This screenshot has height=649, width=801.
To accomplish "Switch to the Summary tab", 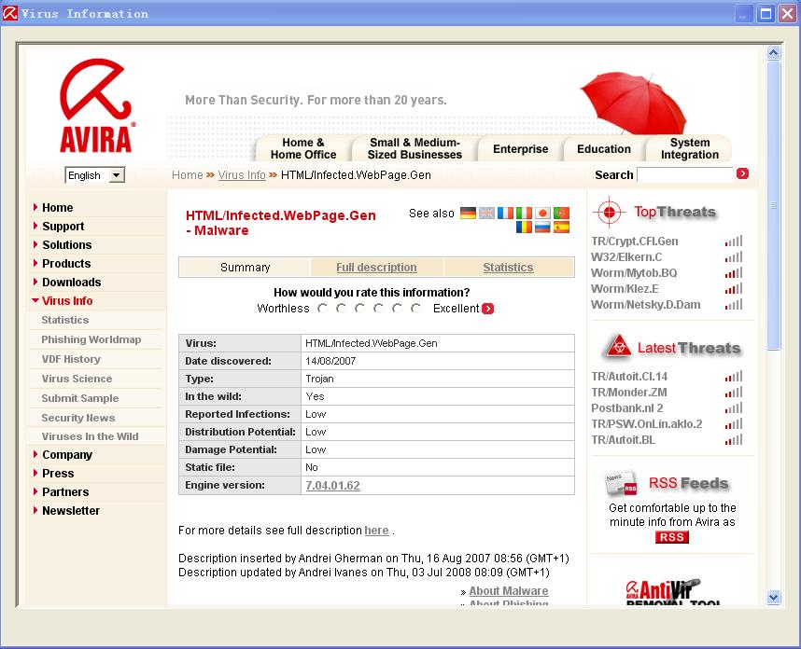I will pos(245,268).
